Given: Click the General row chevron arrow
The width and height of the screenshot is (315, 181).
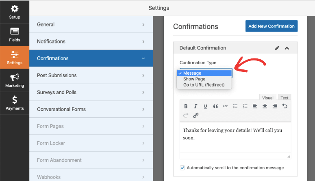Looking at the screenshot, I should (143, 24).
